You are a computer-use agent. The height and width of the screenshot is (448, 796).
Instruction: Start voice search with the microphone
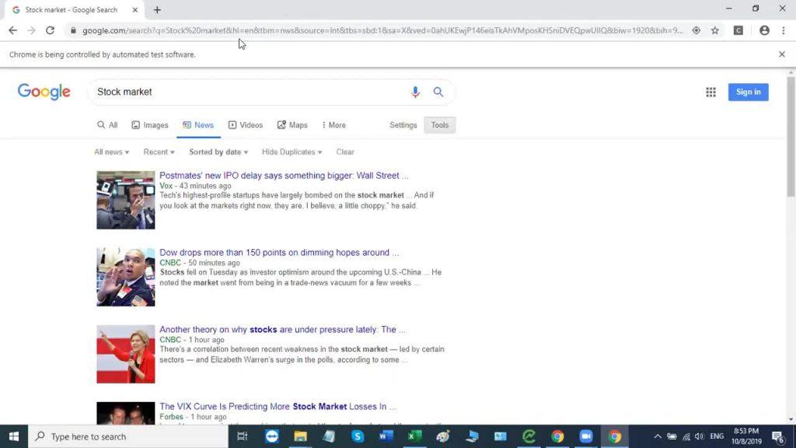coord(415,92)
